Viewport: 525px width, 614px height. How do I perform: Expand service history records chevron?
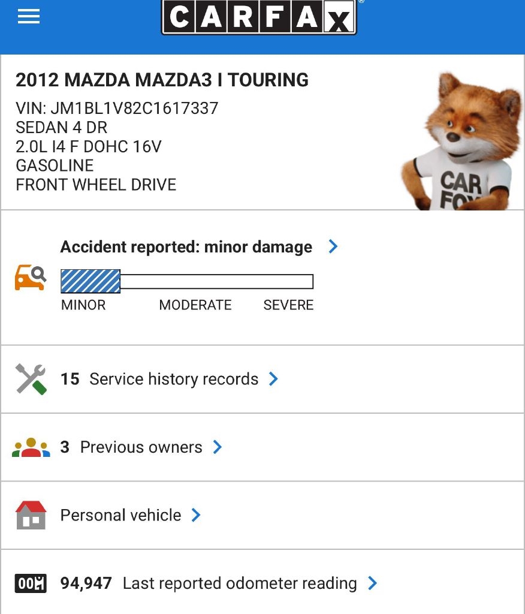[x=273, y=379]
